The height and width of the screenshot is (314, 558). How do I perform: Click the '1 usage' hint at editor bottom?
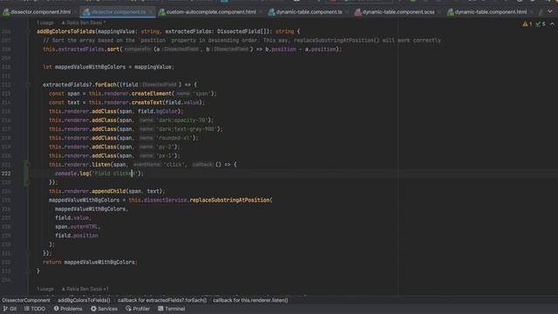45,289
